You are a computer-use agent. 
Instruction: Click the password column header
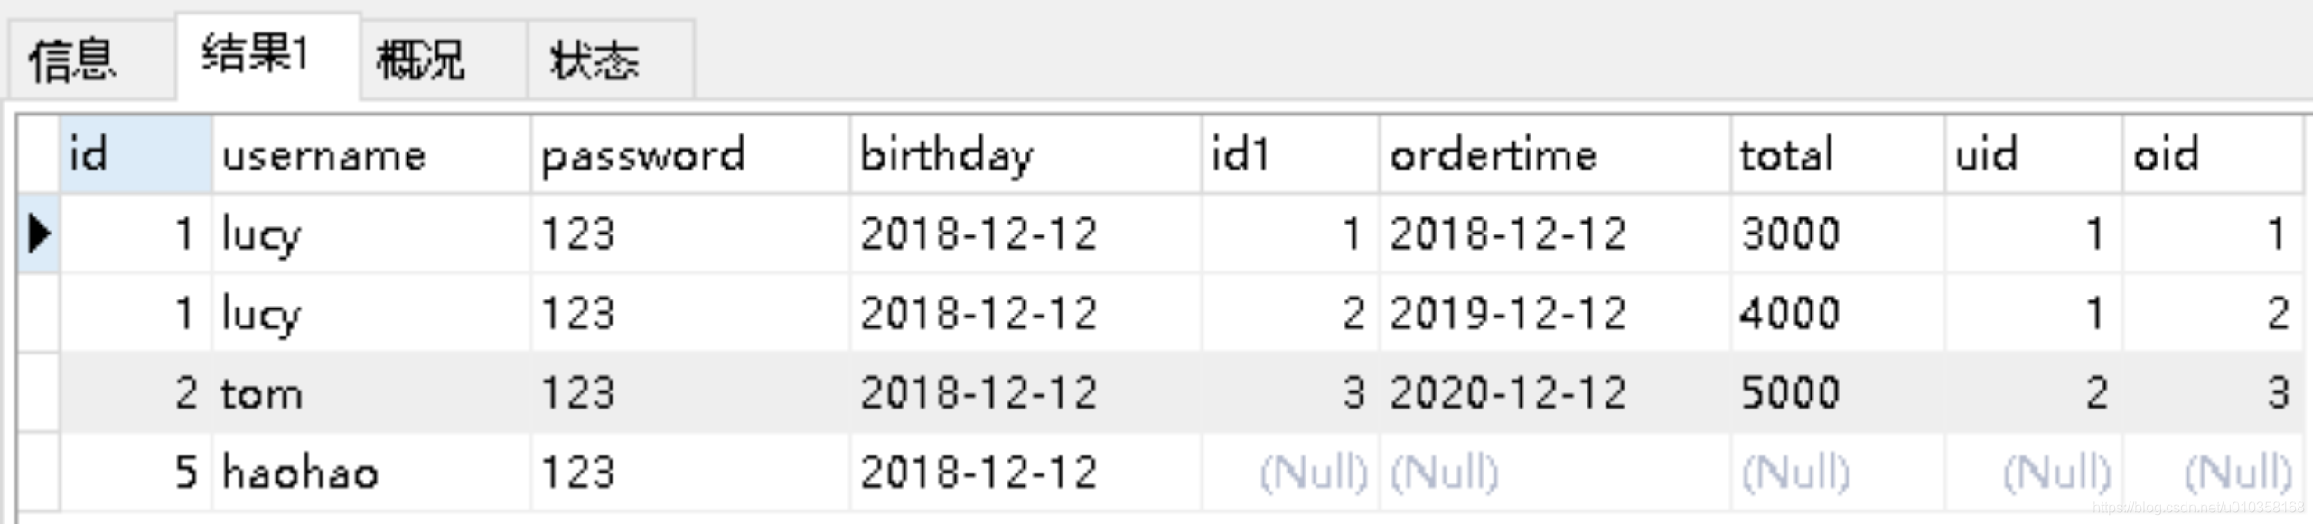pyautogui.click(x=690, y=154)
